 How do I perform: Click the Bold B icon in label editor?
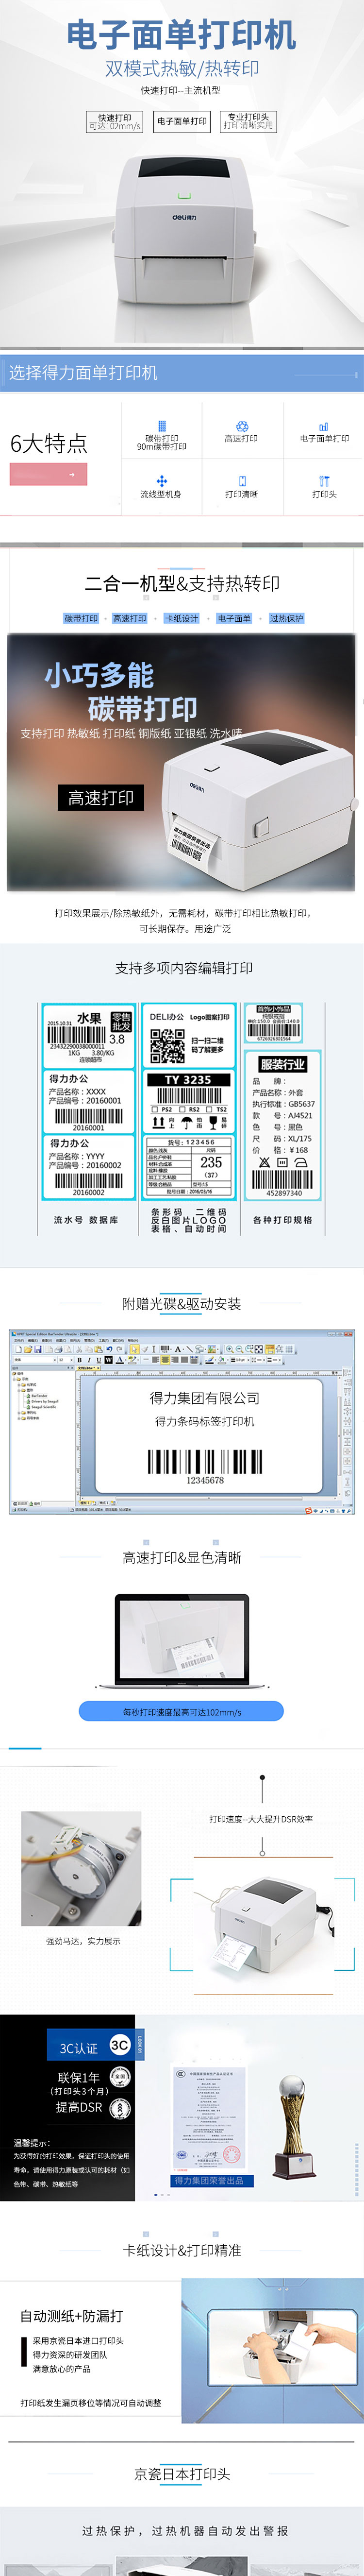tap(80, 1360)
